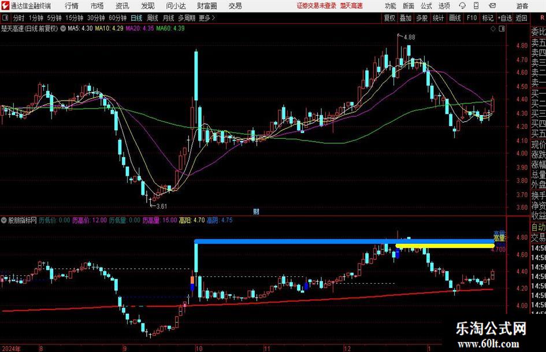Click the MA60: 4.39 value
The image size is (546, 352).
(x=170, y=28)
